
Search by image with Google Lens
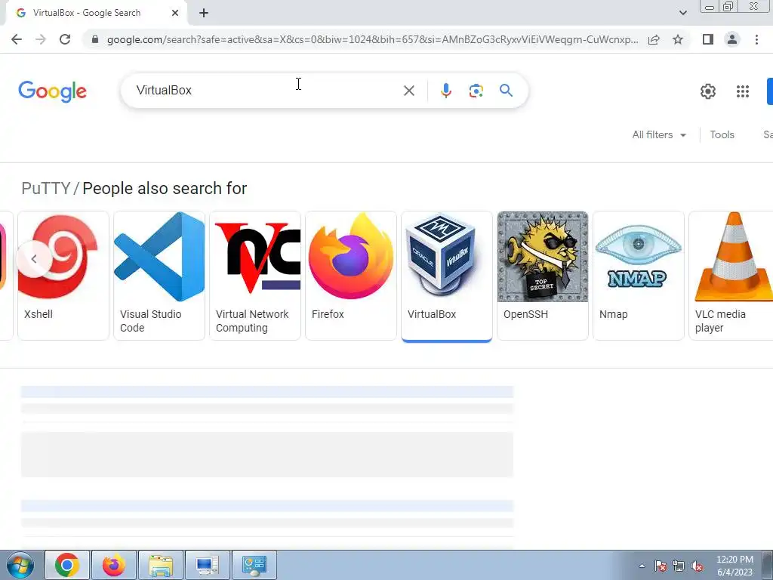pyautogui.click(x=476, y=91)
